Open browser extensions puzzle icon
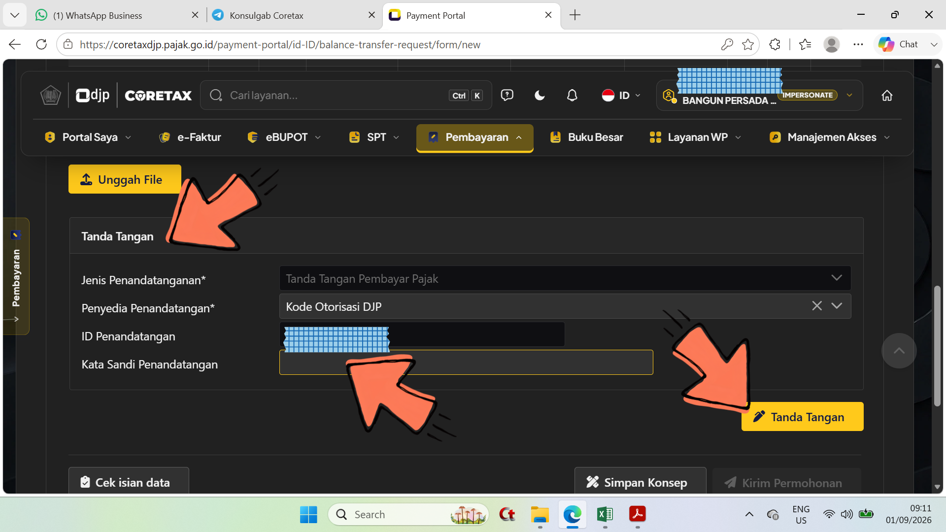Screen dimensions: 946x532 [775, 44]
